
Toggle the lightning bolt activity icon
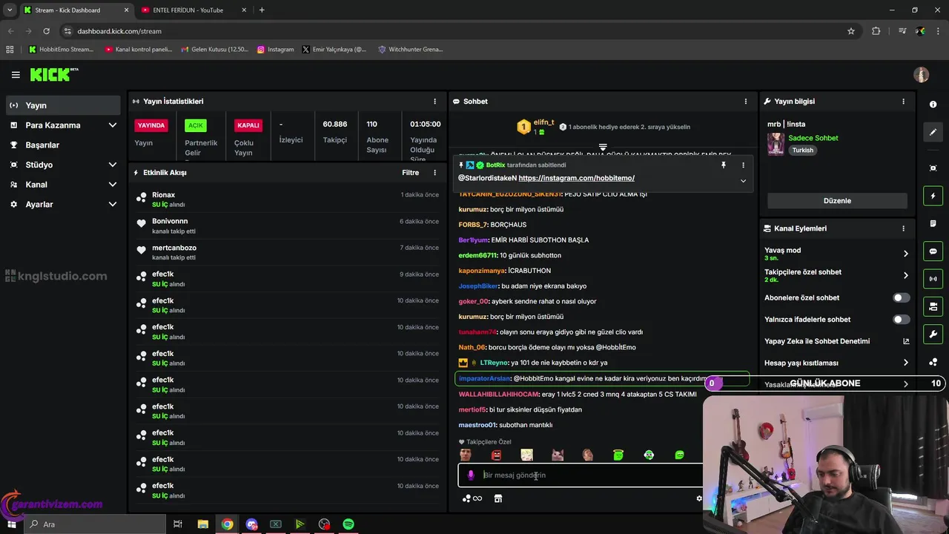pos(933,196)
